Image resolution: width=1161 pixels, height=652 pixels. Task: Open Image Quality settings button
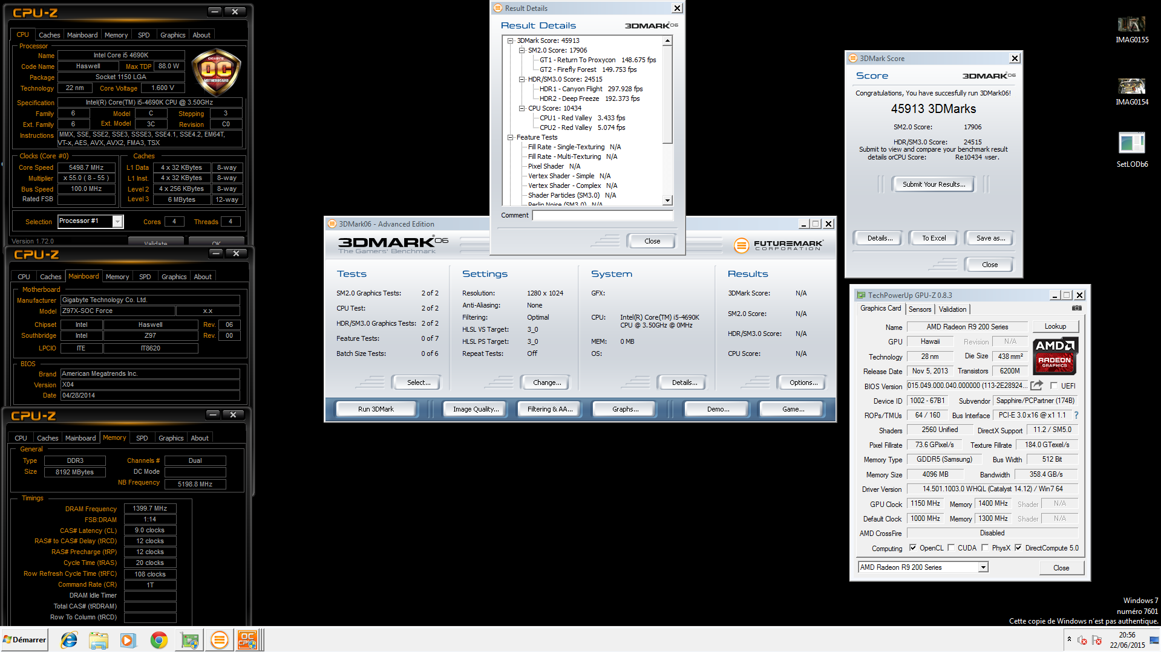(476, 409)
